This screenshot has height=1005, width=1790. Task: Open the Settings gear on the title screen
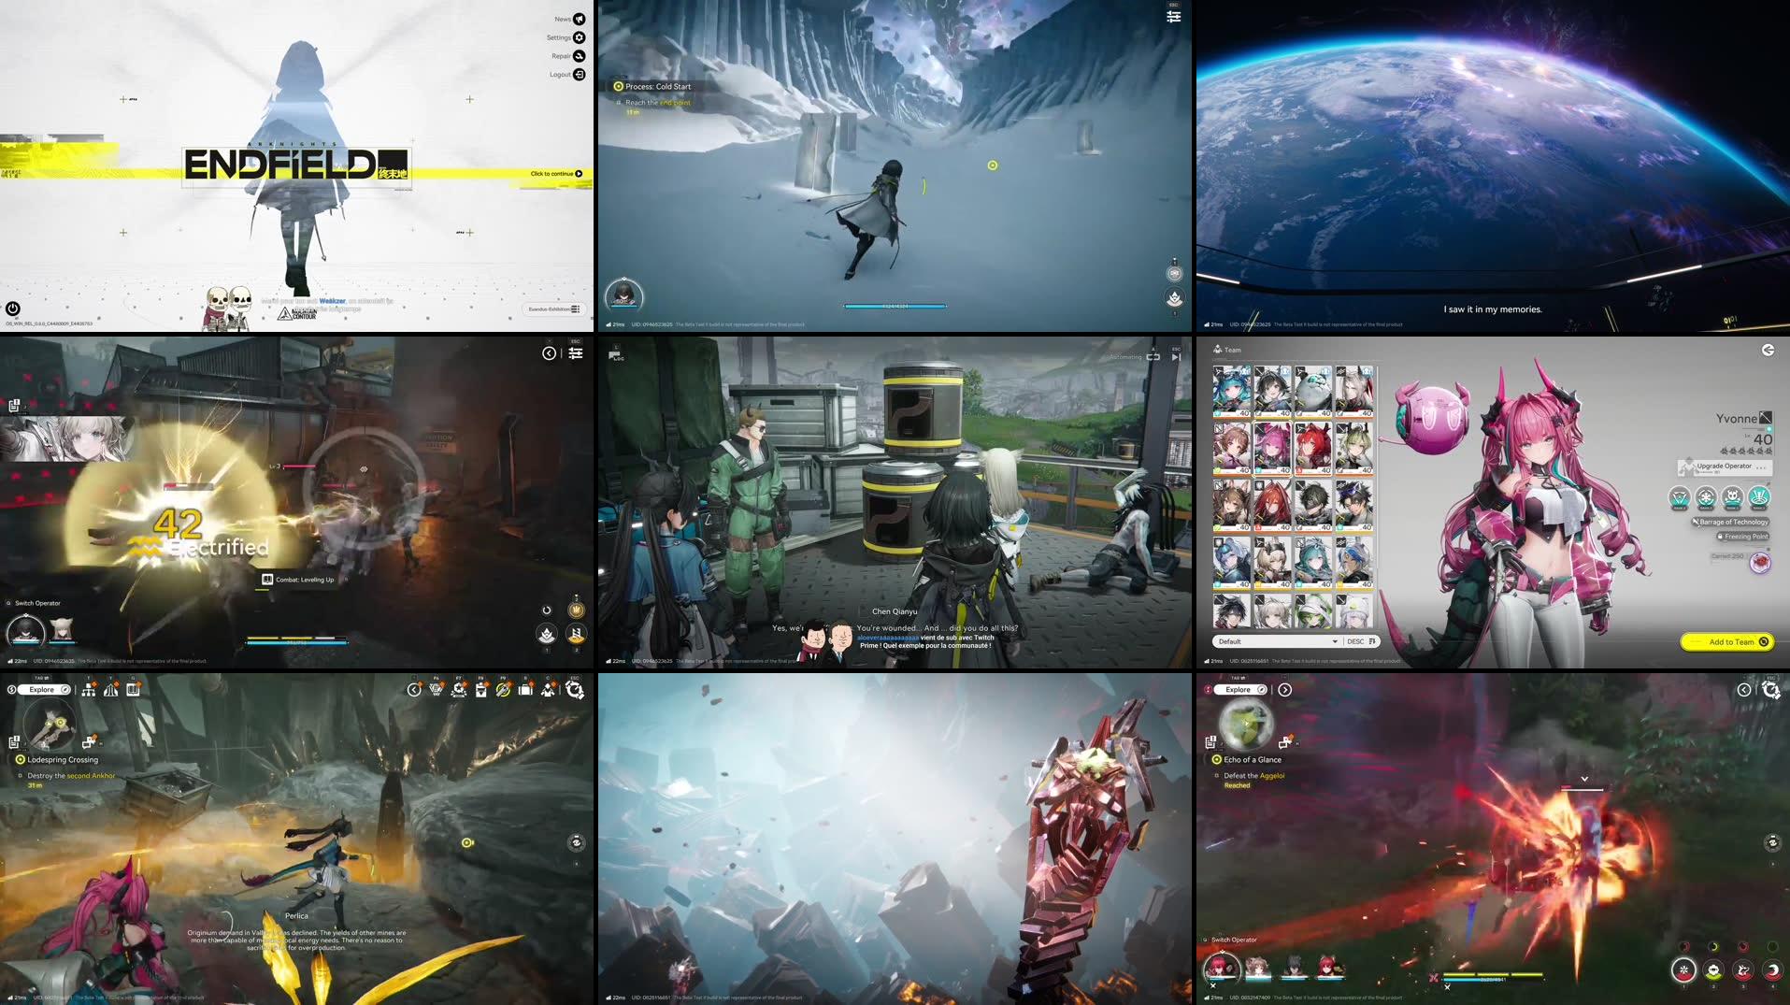[578, 37]
